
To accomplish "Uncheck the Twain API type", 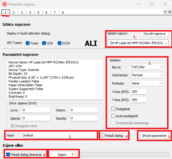I will pyautogui.click(x=27, y=43).
